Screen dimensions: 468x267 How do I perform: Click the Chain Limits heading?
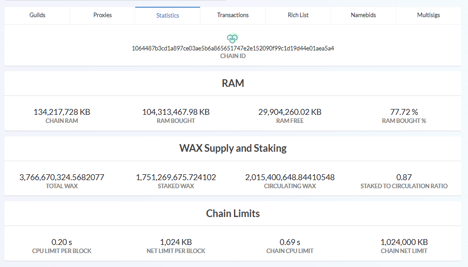tap(233, 213)
